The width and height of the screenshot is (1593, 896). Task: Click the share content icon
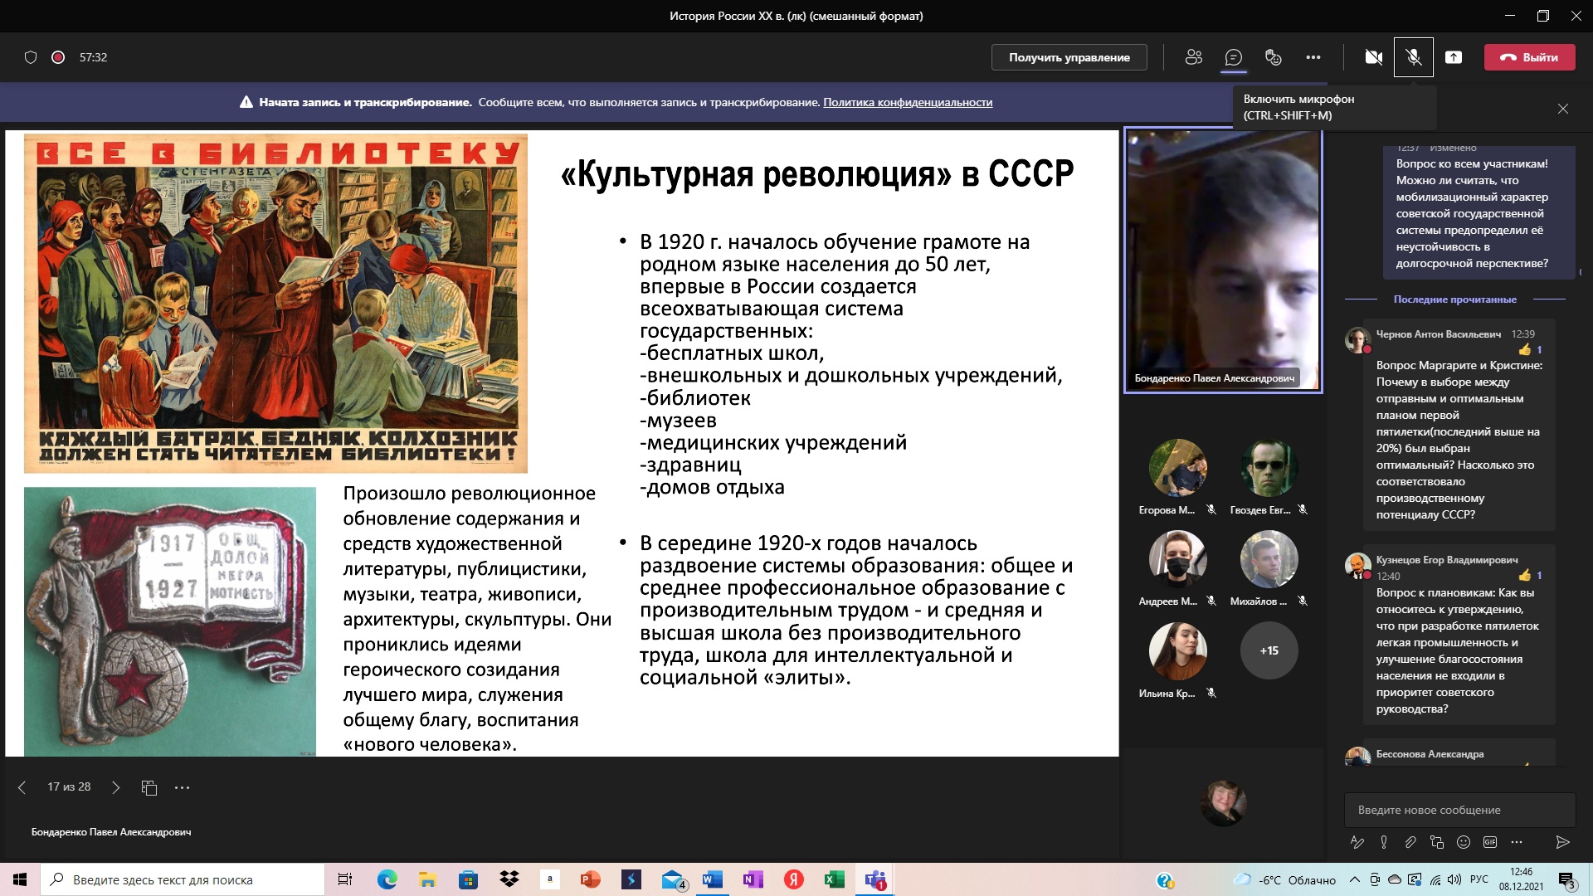click(x=1453, y=57)
